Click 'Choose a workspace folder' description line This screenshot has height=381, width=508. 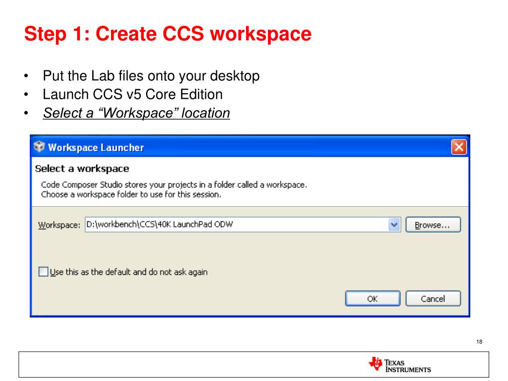[x=131, y=194]
